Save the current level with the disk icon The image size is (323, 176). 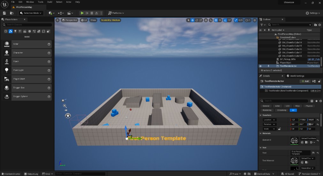pos(4,13)
